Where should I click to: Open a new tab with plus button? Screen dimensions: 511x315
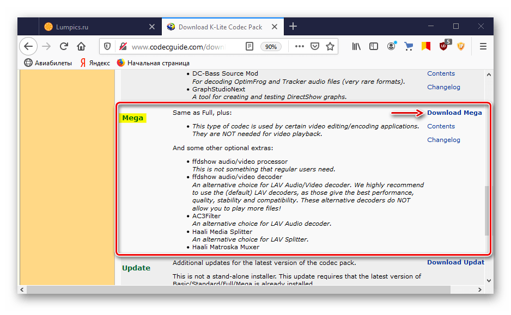coord(293,26)
